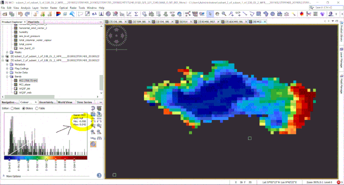344x185 pixels.
Task: Collapse the Bands folder node
Action: 7,76
